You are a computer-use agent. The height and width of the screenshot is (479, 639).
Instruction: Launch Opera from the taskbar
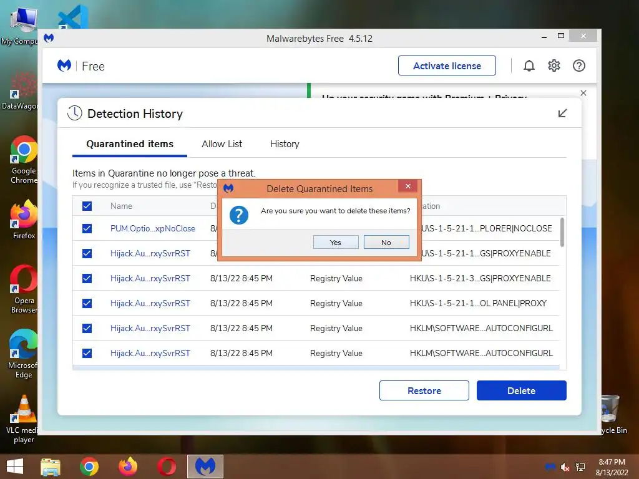pyautogui.click(x=167, y=467)
